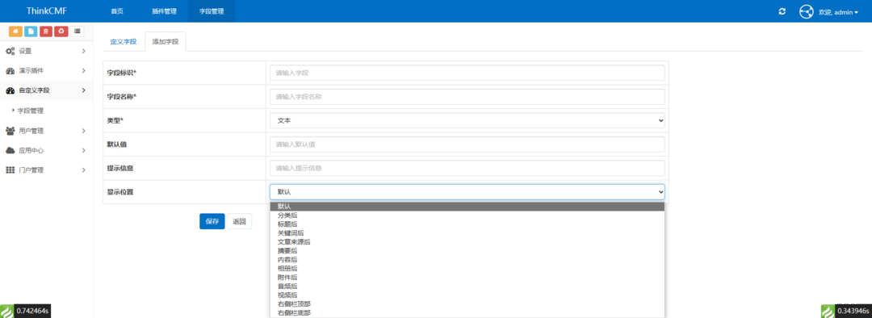
Task: Click the users icon beside 用户管理
Action: click(x=10, y=132)
